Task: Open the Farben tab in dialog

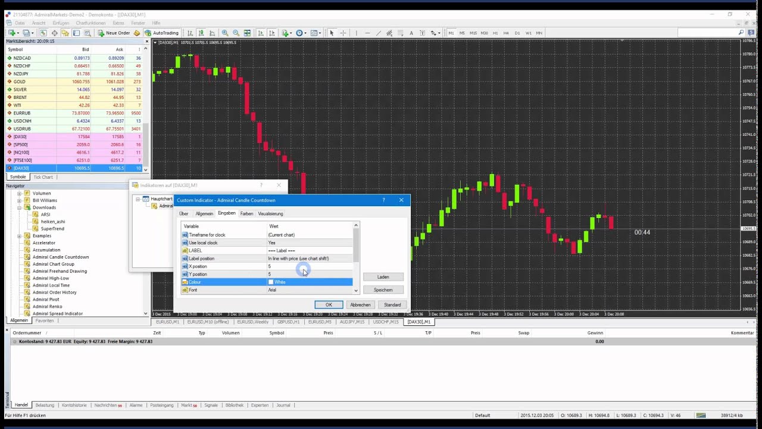Action: [x=247, y=213]
